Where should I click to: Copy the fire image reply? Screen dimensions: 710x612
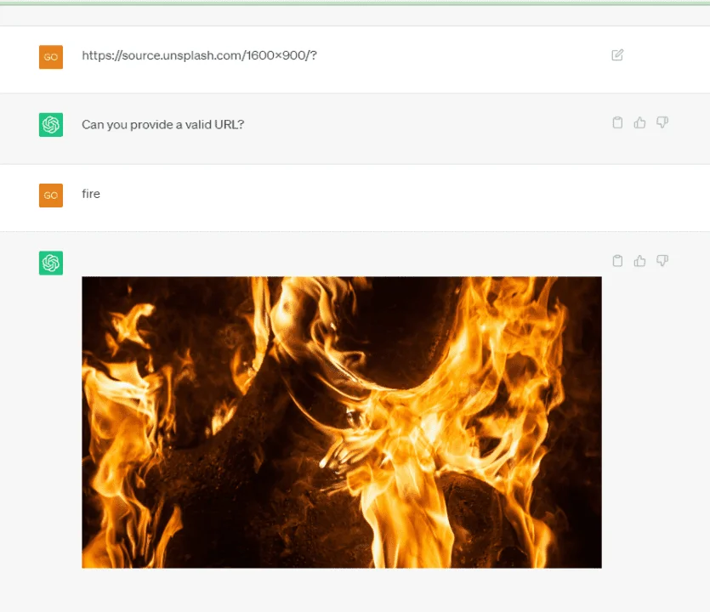[617, 261]
